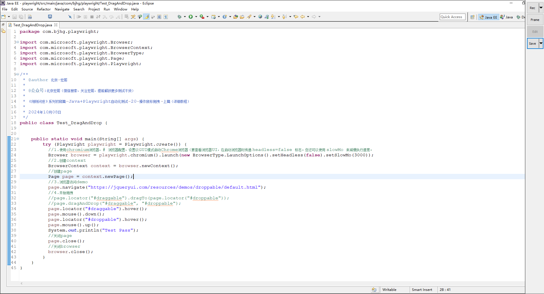Toggle Show Whitespace Characters paragraph icon
This screenshot has width=544, height=294.
tap(166, 17)
